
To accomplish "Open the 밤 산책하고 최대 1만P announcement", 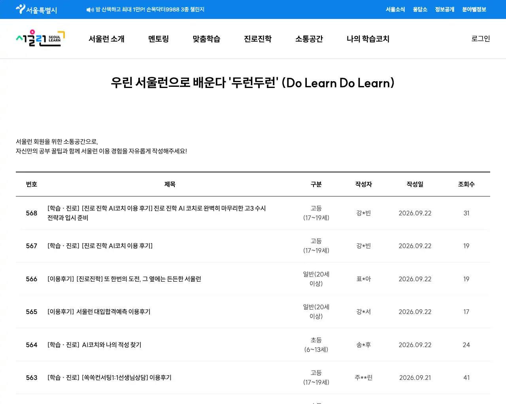I will click(150, 9).
